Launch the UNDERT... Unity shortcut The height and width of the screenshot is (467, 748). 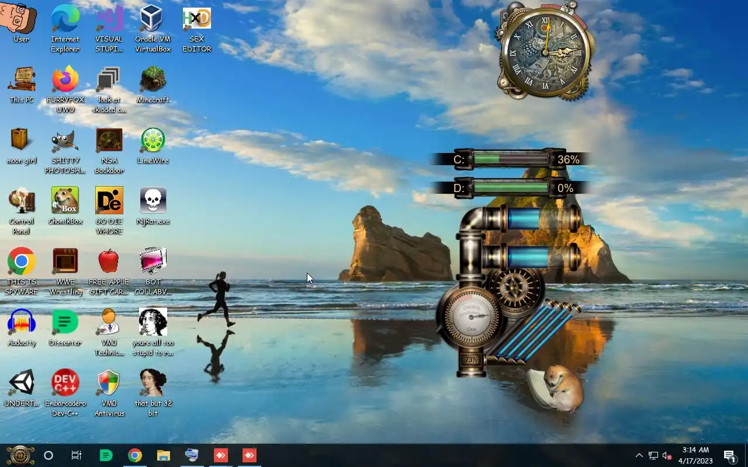(21, 389)
